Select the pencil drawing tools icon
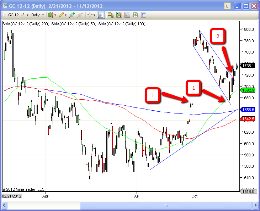260x211 pixels. pyautogui.click(x=62, y=15)
